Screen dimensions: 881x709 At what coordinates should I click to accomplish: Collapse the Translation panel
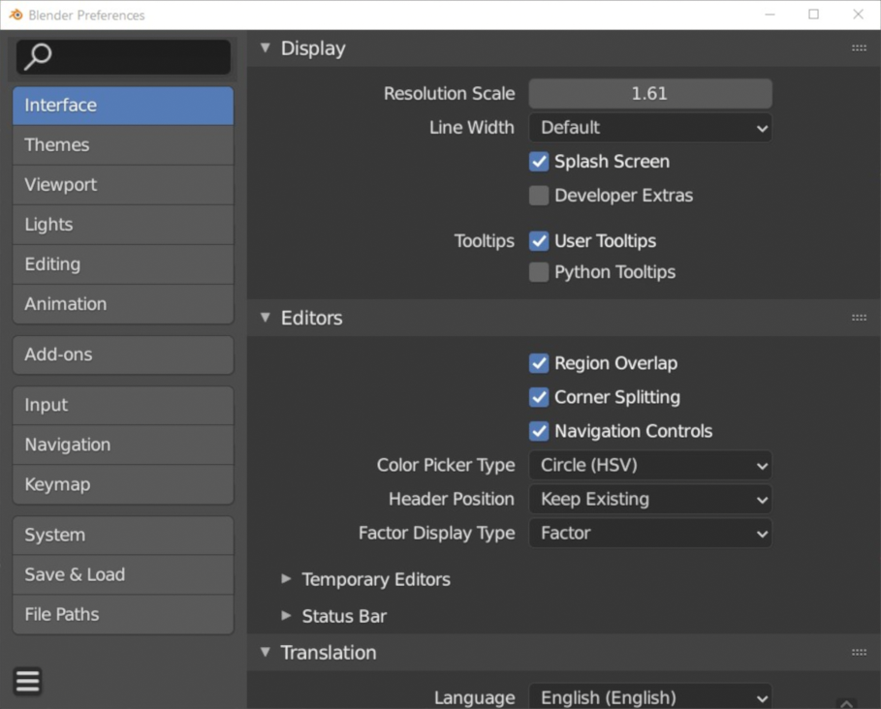point(266,652)
